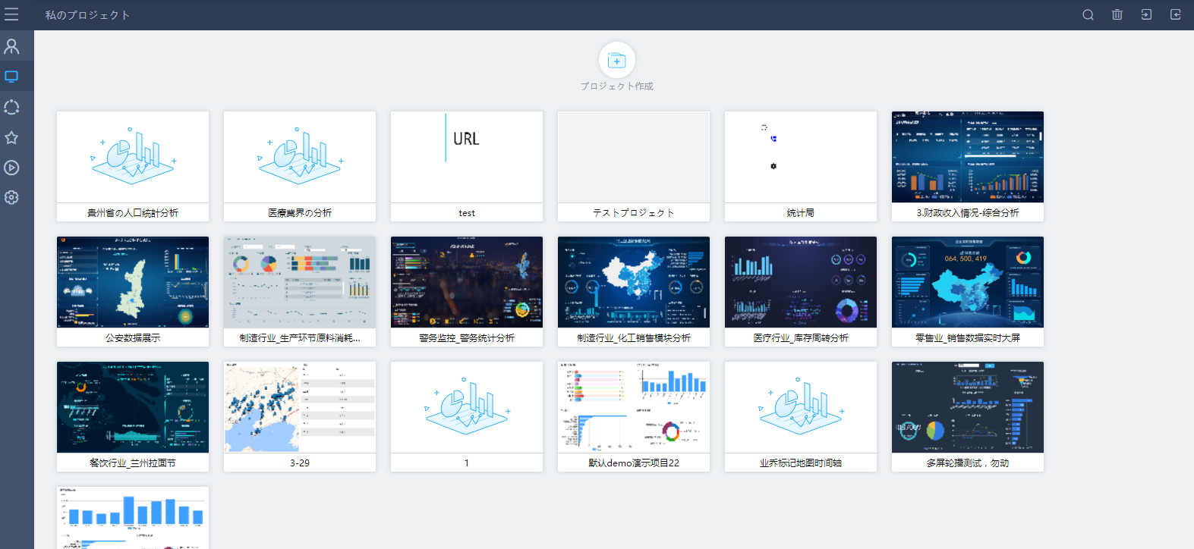
Task: Click the 3.财政收入情况-综合分析 name label
Action: point(968,213)
